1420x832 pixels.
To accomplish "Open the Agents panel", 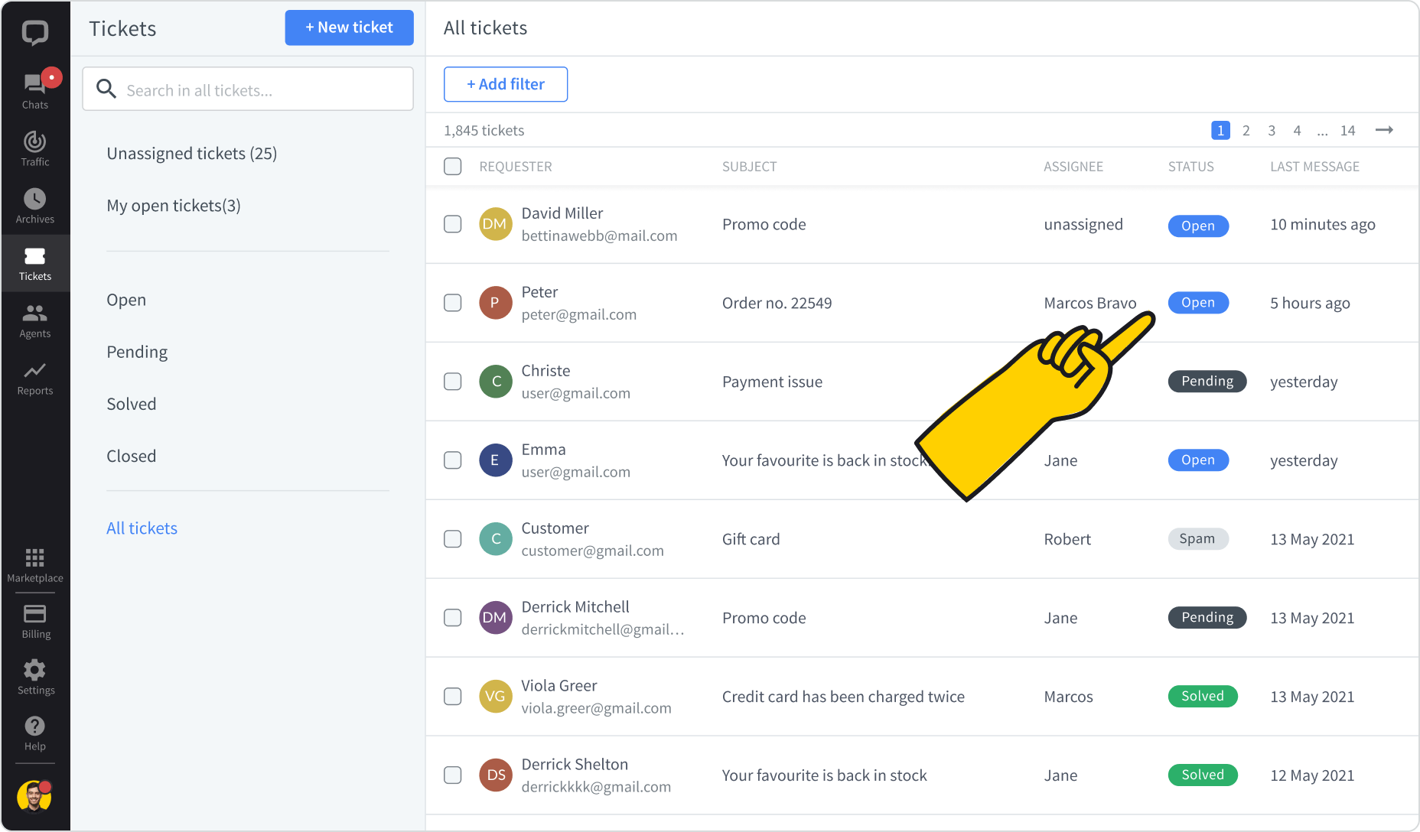I will (x=34, y=317).
